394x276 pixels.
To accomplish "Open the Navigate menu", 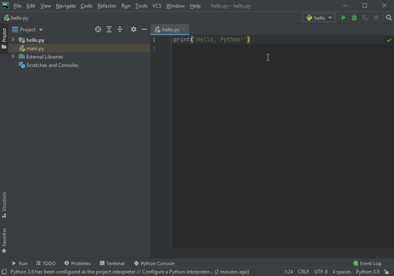I will tap(66, 6).
